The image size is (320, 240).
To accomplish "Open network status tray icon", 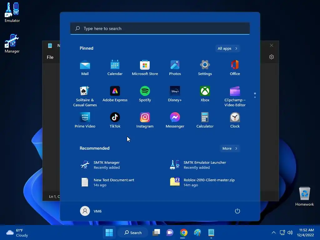I will 282,232.
